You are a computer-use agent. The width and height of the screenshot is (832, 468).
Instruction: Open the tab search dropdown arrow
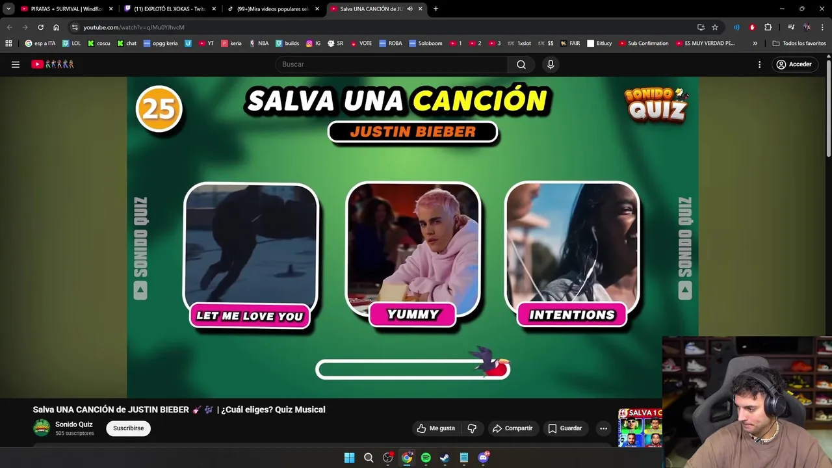tap(8, 9)
